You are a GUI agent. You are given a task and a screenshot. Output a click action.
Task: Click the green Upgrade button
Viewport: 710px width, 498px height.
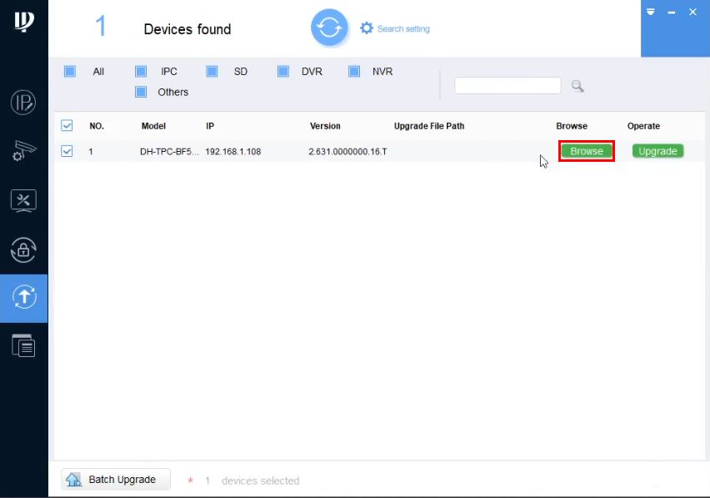click(x=658, y=151)
